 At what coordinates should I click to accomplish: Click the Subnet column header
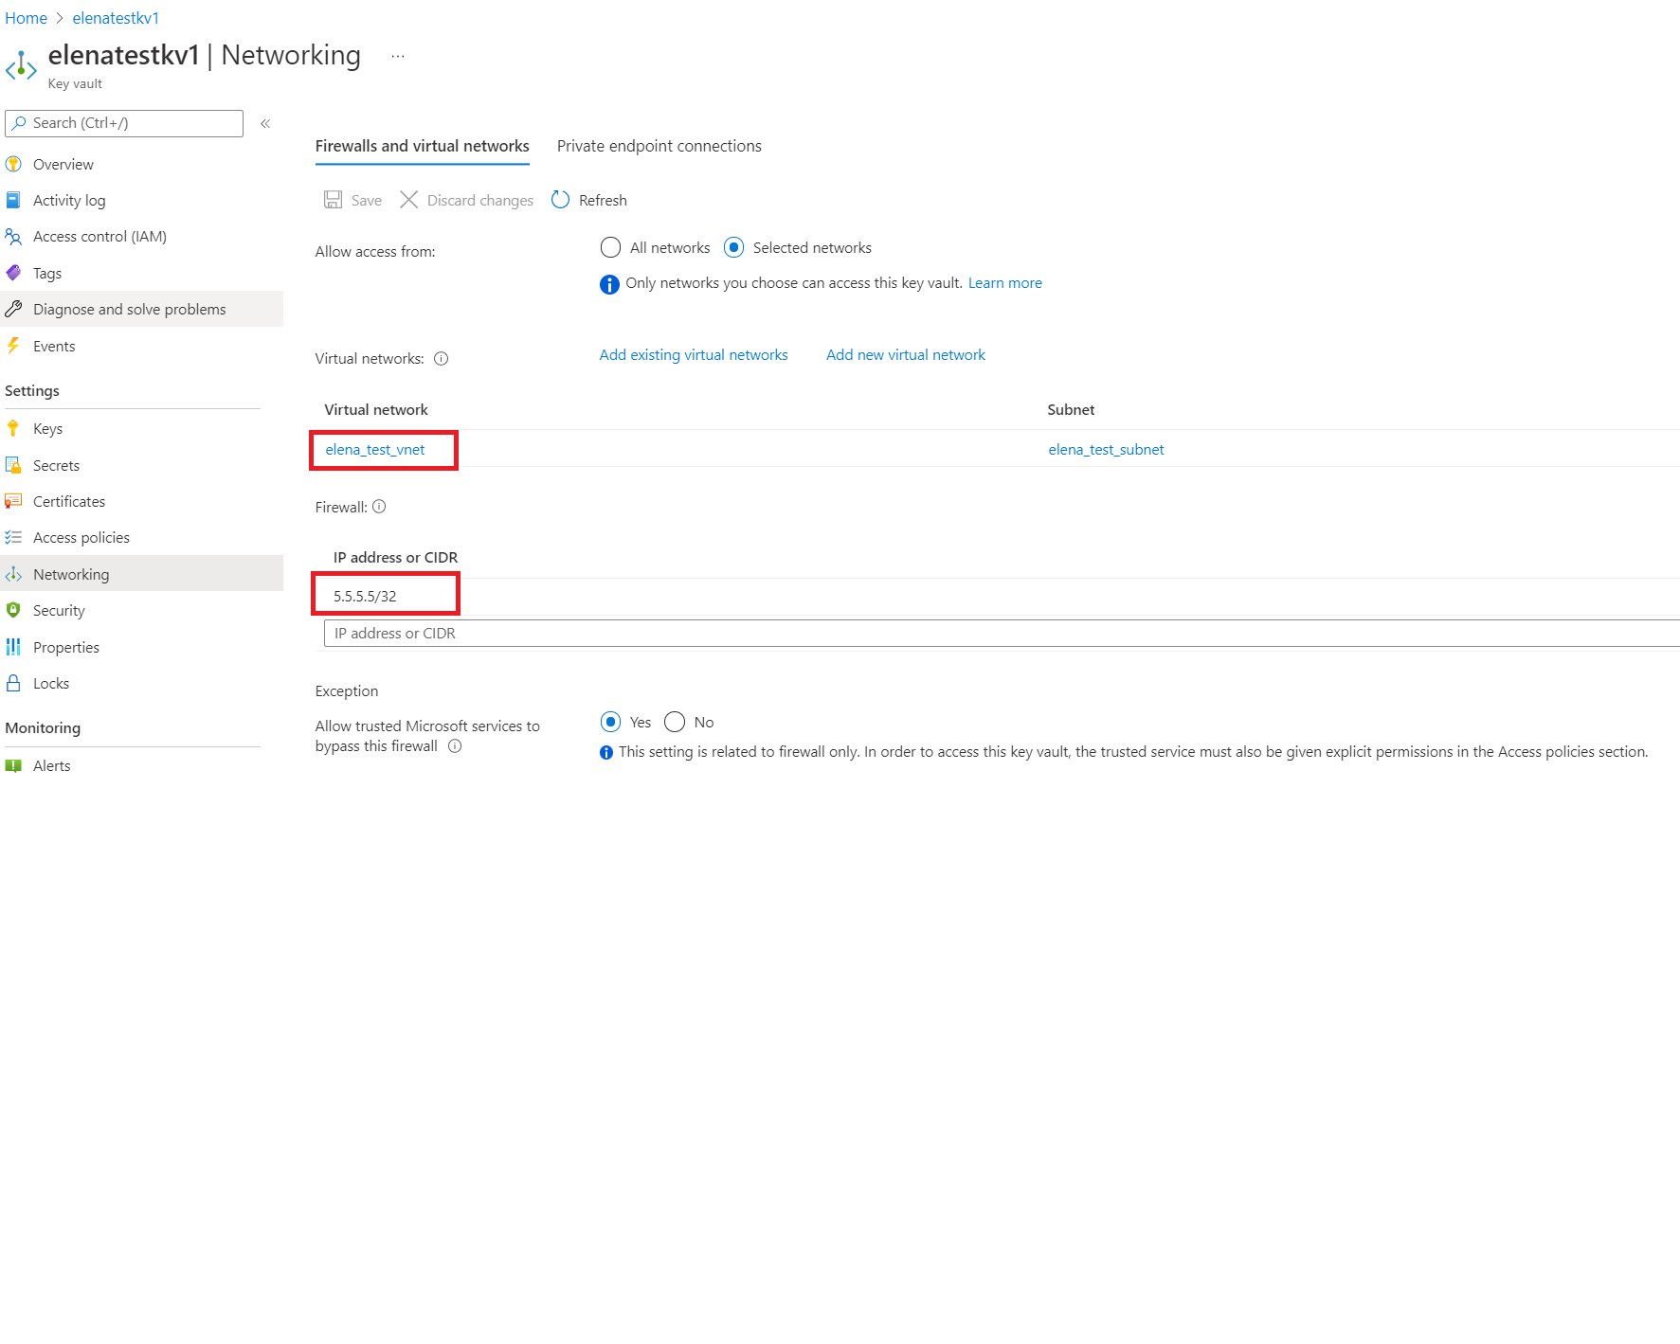tap(1071, 409)
